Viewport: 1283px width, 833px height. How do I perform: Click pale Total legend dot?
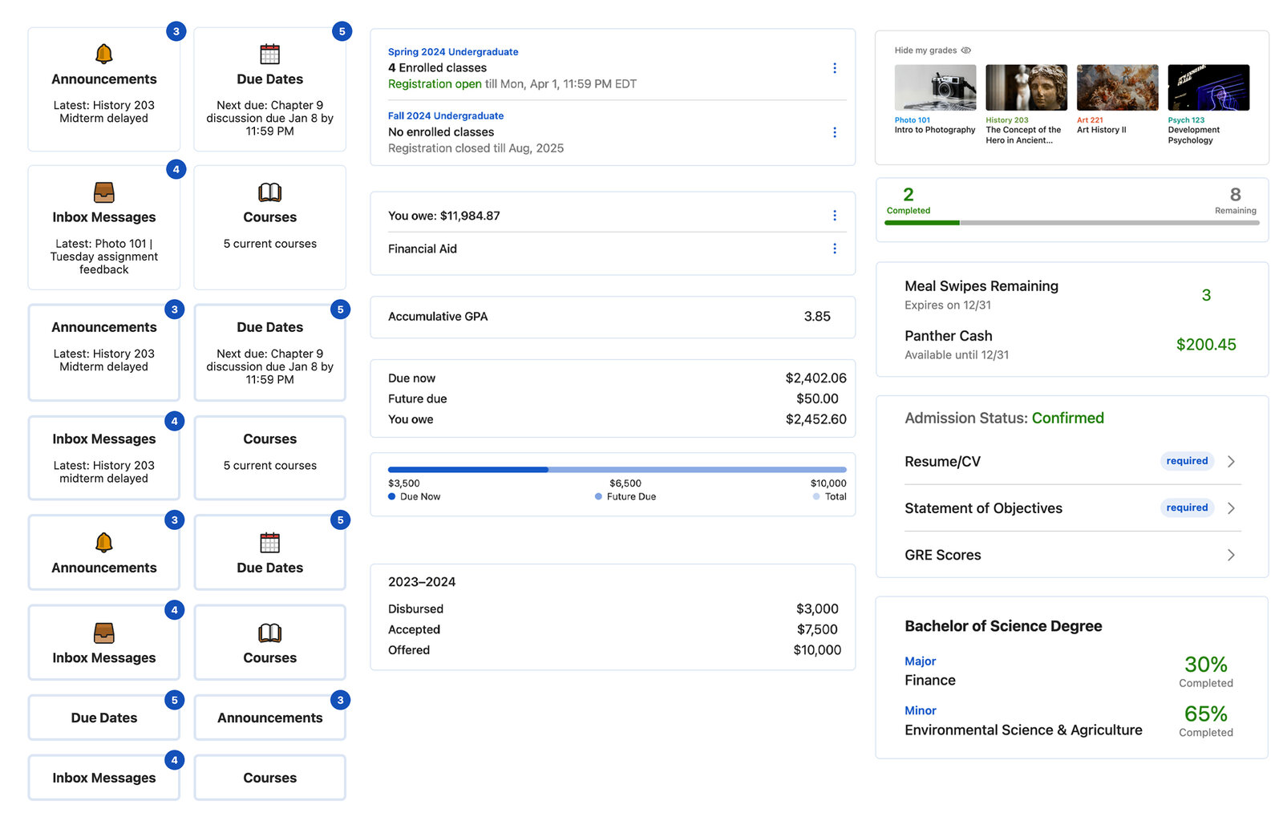(x=816, y=496)
